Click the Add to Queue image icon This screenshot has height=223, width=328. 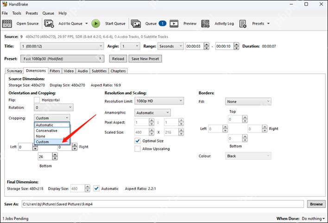(x=49, y=24)
